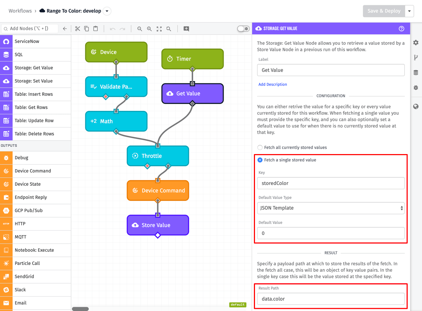Select Endpoint Reply palette node
Screen dimensions: 422x311
36,197
